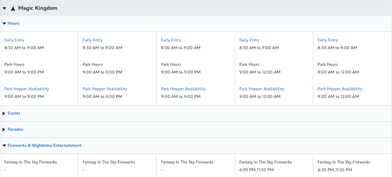Click Park Hopper Availability in first column
This screenshot has width=392, height=177.
pyautogui.click(x=27, y=89)
